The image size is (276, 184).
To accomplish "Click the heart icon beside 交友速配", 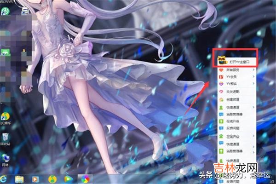I will [x=221, y=91].
